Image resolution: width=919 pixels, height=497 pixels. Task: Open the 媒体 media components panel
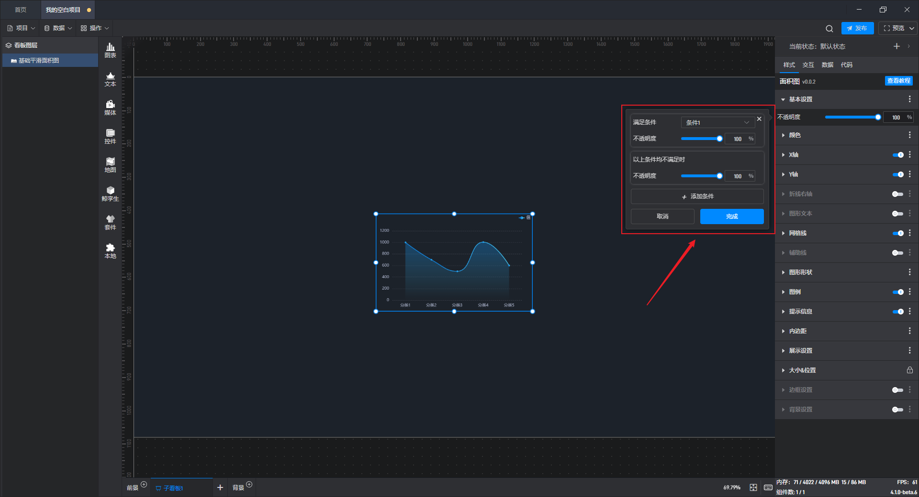coord(110,108)
